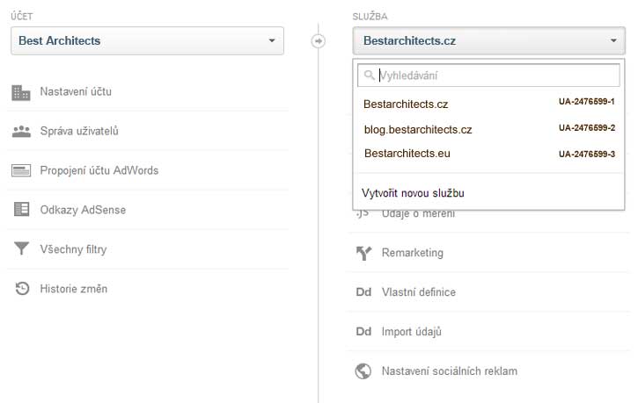Click the globe icon for Nastavení sociálních reklam

[x=363, y=371]
